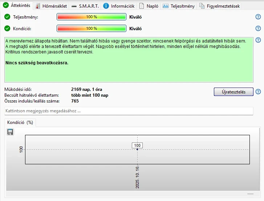
Task: Switch to the Információk tab
Action: pos(119,6)
